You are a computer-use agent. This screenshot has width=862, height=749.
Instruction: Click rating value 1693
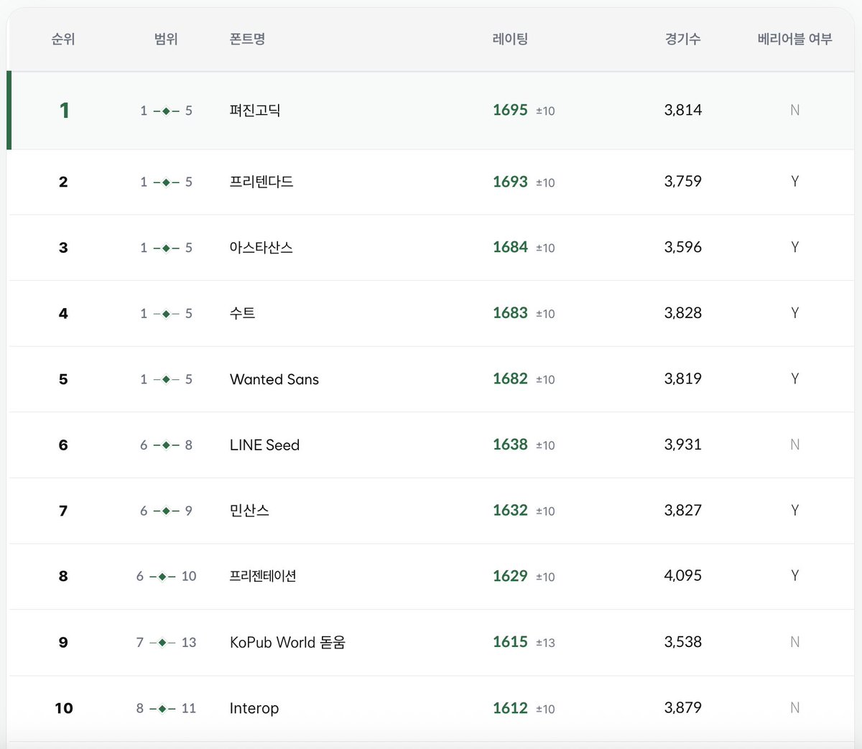point(510,182)
